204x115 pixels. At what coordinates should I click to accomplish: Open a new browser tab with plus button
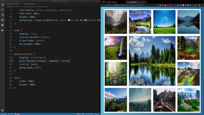pyautogui.click(x=147, y=2)
